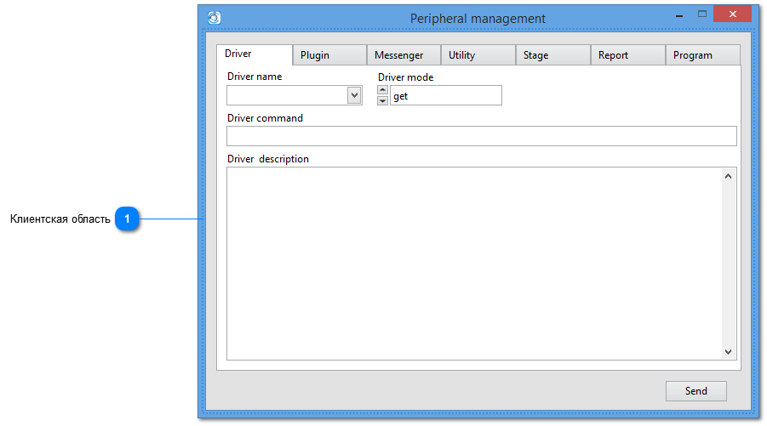767x426 pixels.
Task: Click the description scrollbar down arrow
Action: (729, 352)
